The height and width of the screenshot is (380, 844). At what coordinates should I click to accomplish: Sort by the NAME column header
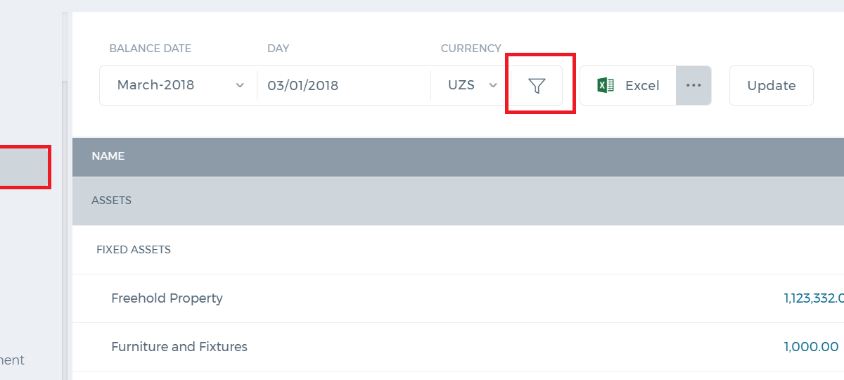pyautogui.click(x=108, y=156)
